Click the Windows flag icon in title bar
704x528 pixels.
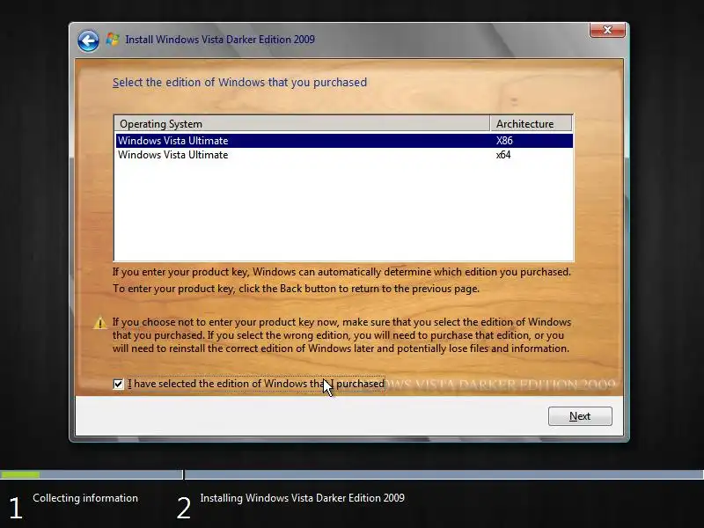tap(113, 40)
